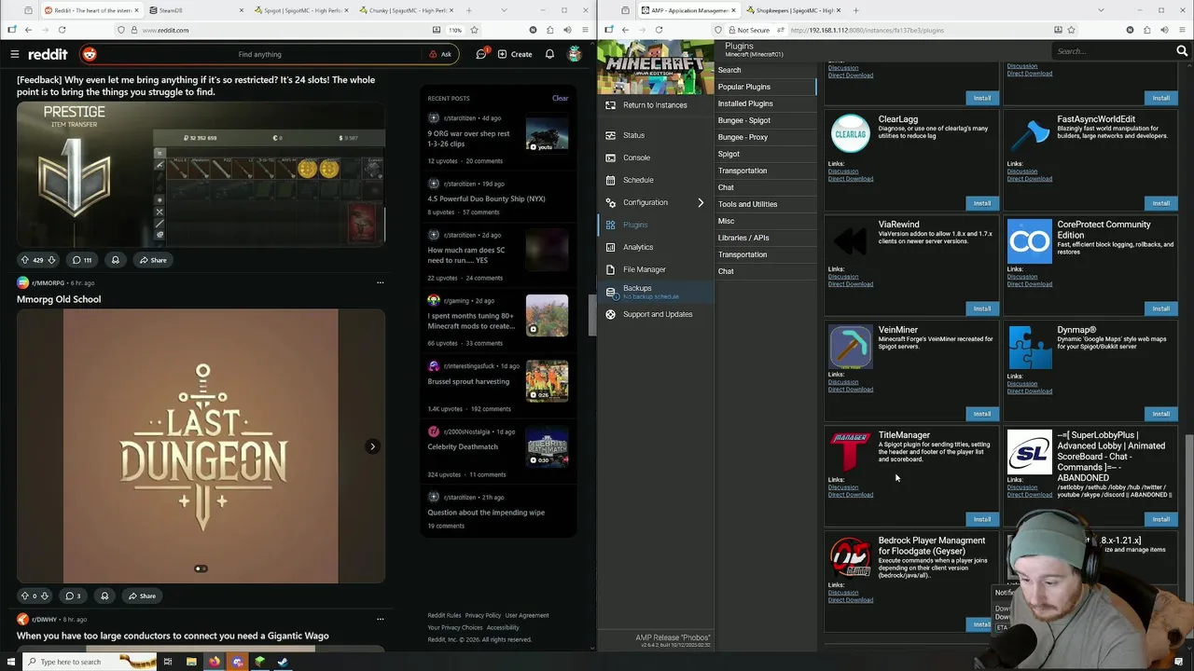Open VeinMiner Discussion link
Image resolution: width=1194 pixels, height=671 pixels.
click(x=843, y=382)
